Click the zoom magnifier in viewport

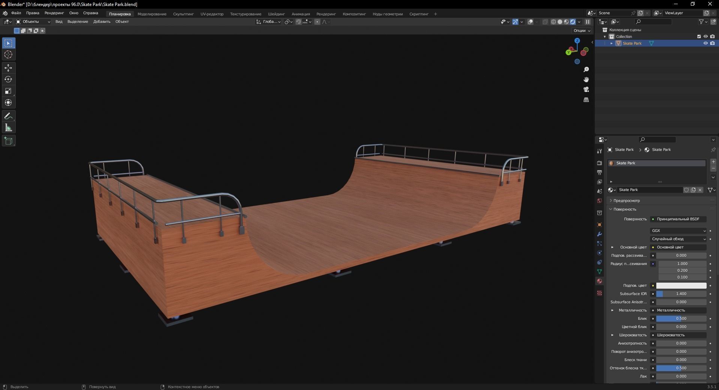586,70
